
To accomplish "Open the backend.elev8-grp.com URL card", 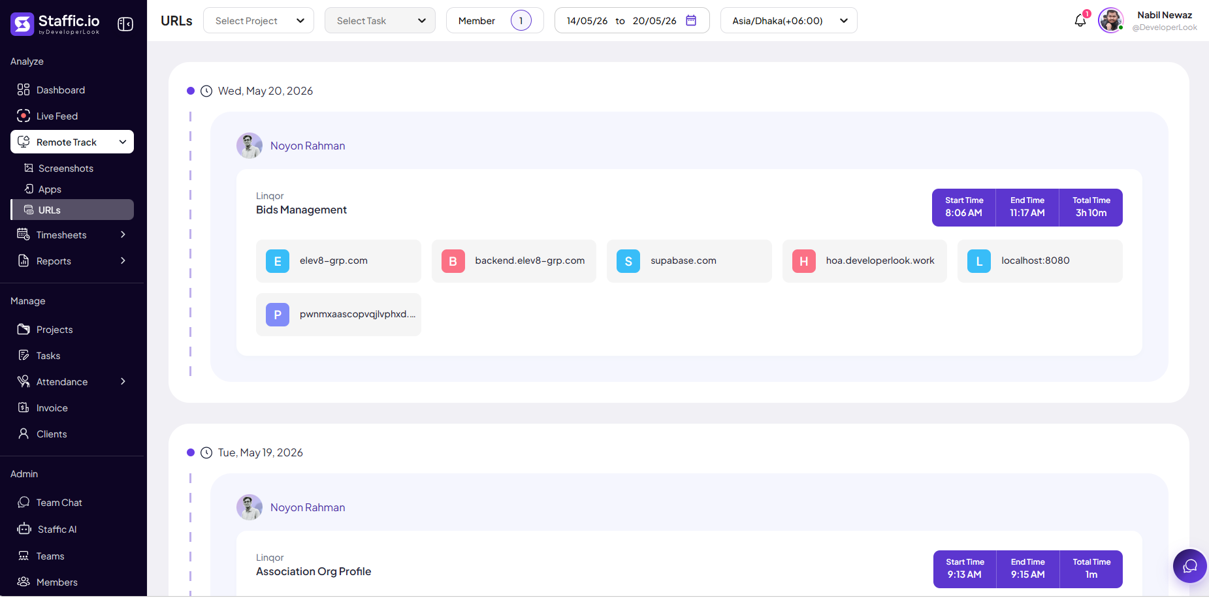I will 514,261.
